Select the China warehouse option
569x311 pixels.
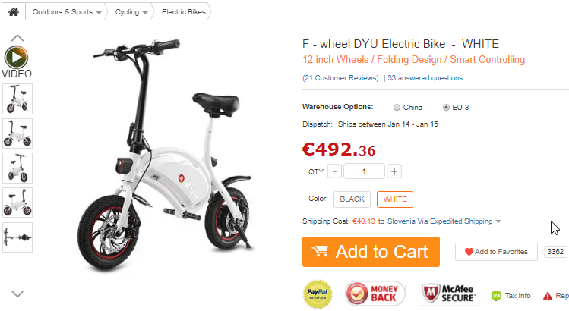pos(397,107)
